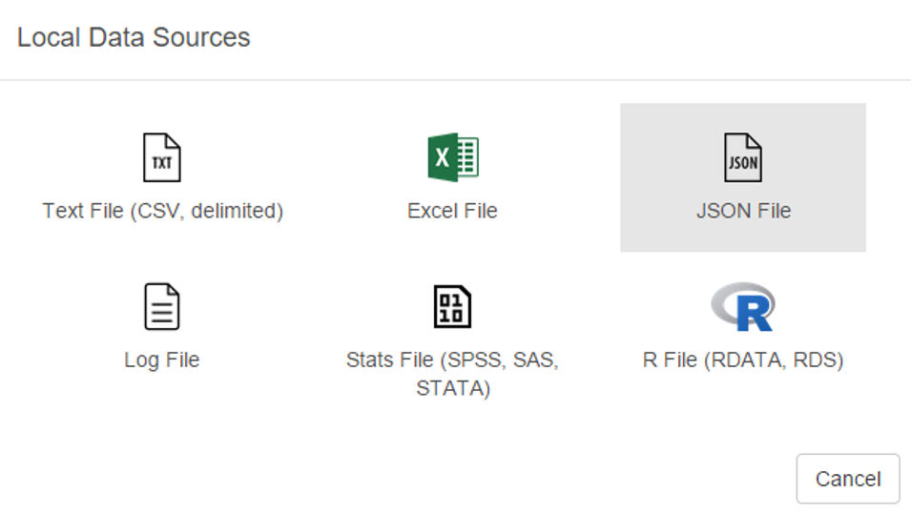Open the "Text File (CSV, delimited)" label
The width and height of the screenshot is (911, 514).
point(162,211)
